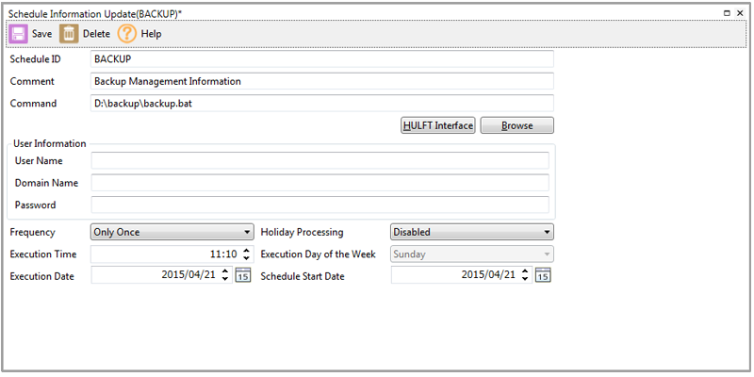Viewport: 754px width, 377px height.
Task: Float the schedule panel window
Action: pos(726,13)
